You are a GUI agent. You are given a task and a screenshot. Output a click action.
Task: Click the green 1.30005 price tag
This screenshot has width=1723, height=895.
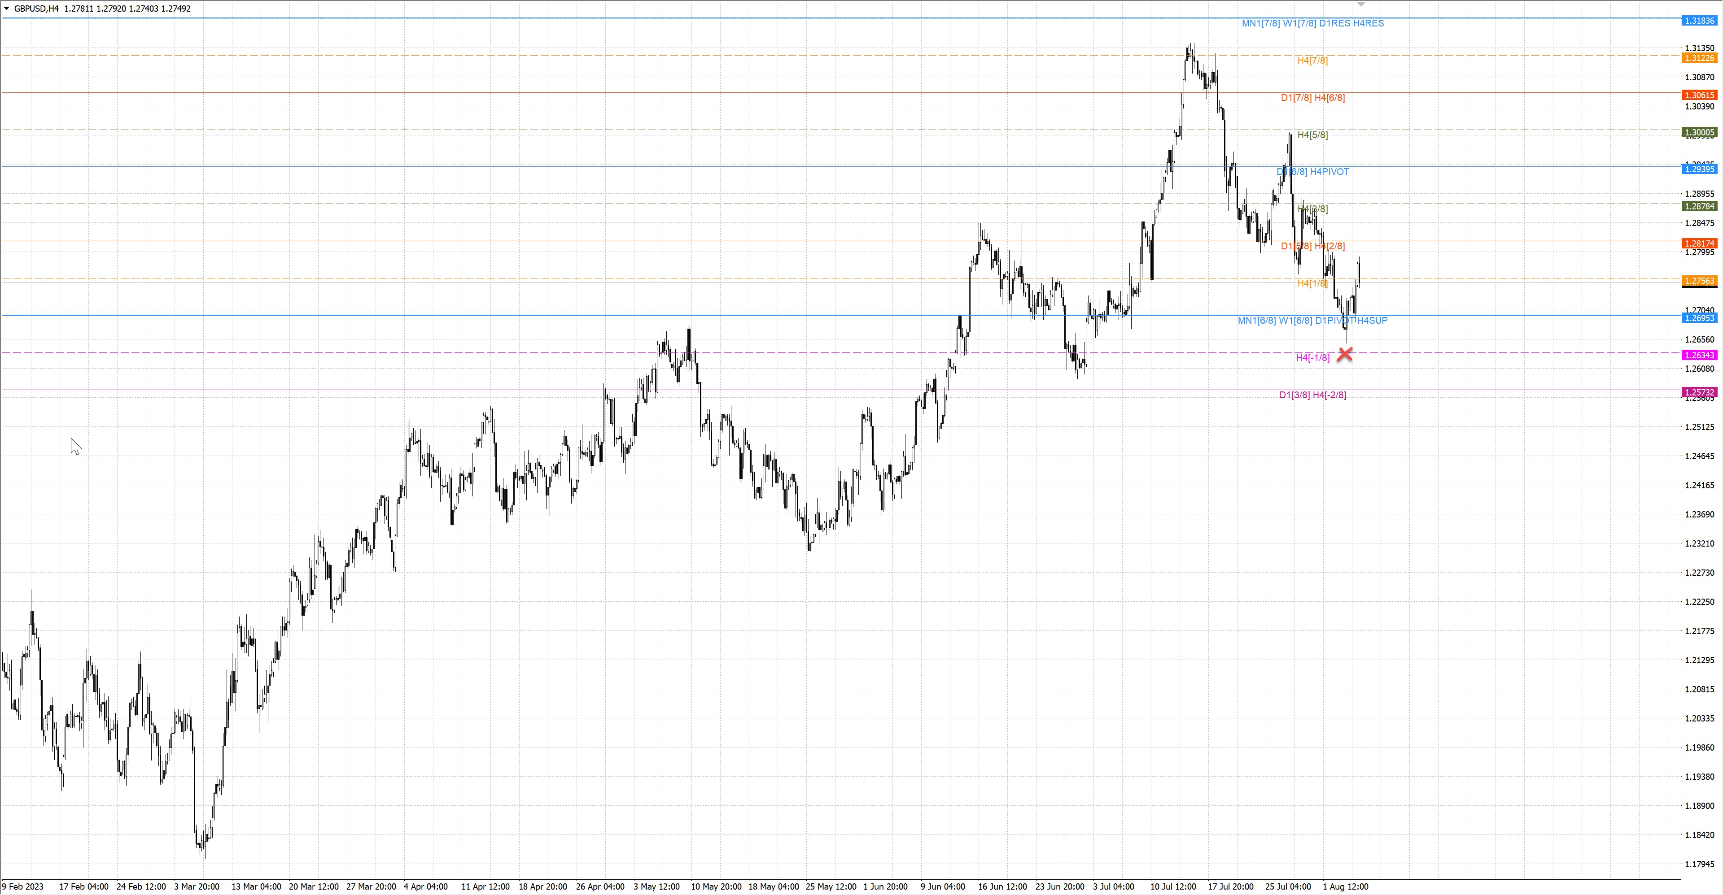(1699, 132)
